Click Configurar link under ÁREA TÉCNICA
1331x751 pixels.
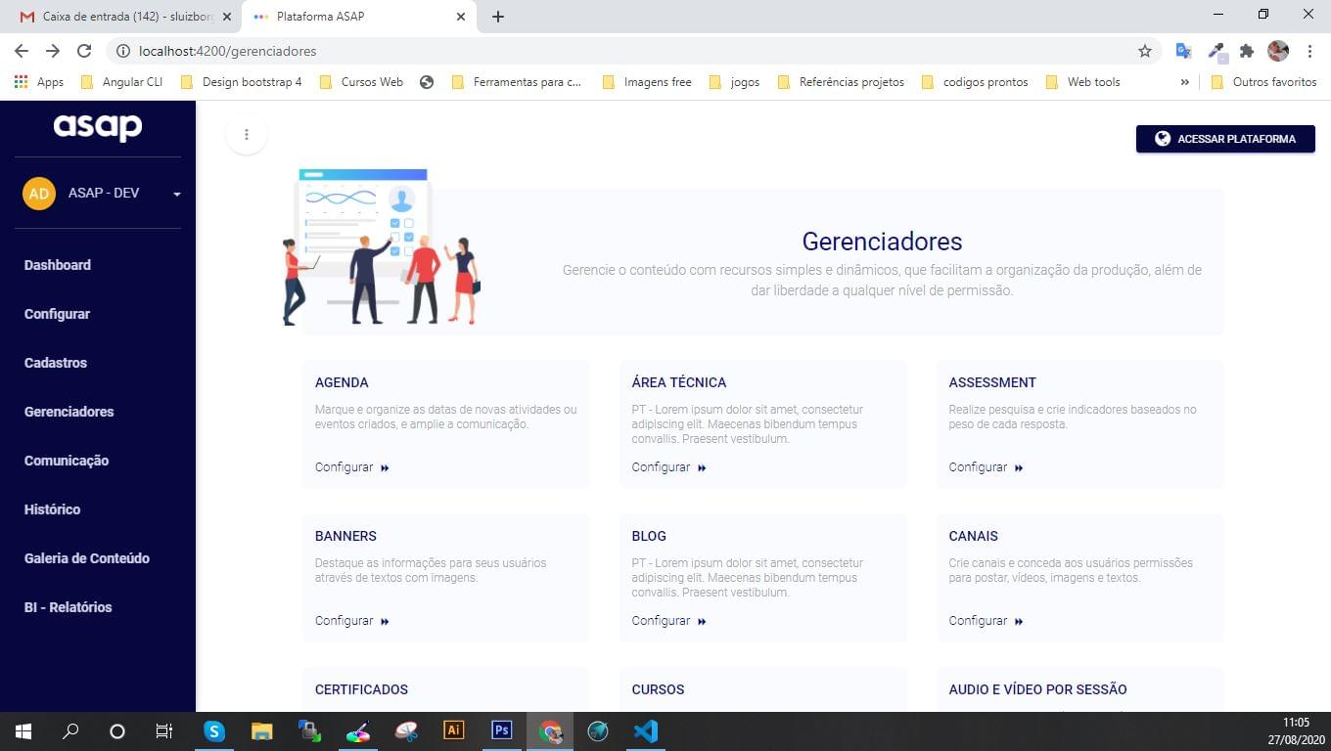pos(669,467)
